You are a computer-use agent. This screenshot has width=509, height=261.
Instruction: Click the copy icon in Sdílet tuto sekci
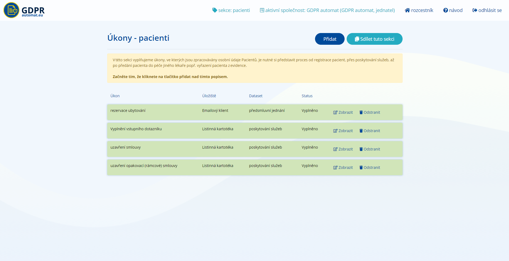(x=357, y=39)
